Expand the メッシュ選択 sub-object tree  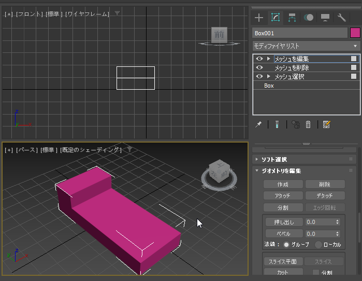click(x=268, y=76)
